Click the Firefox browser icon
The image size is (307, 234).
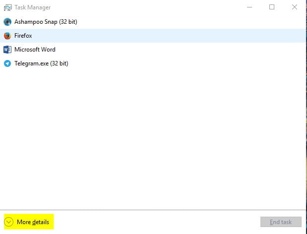[7, 36]
